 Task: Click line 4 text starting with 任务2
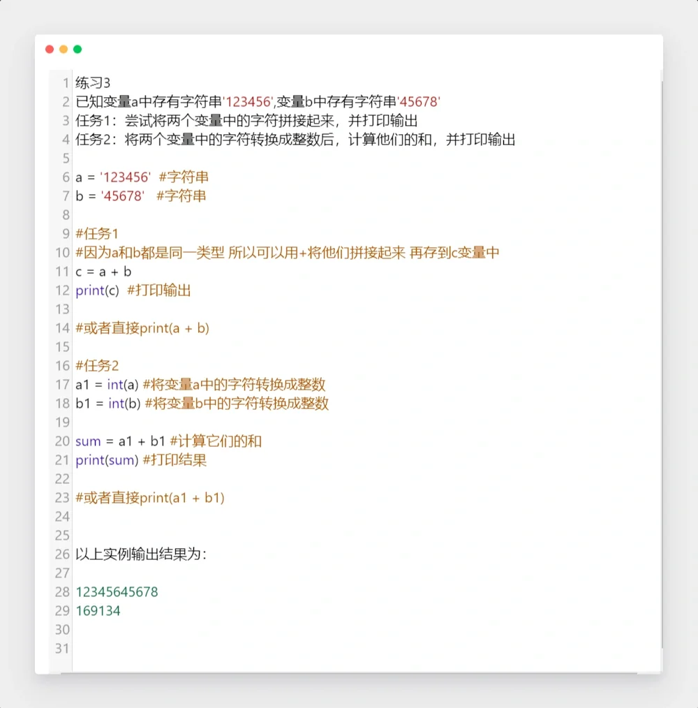click(295, 140)
